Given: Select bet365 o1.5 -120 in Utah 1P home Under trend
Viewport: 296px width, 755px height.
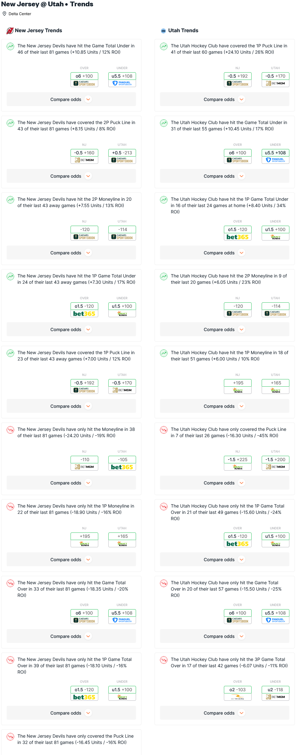Looking at the screenshot, I should coord(238,233).
